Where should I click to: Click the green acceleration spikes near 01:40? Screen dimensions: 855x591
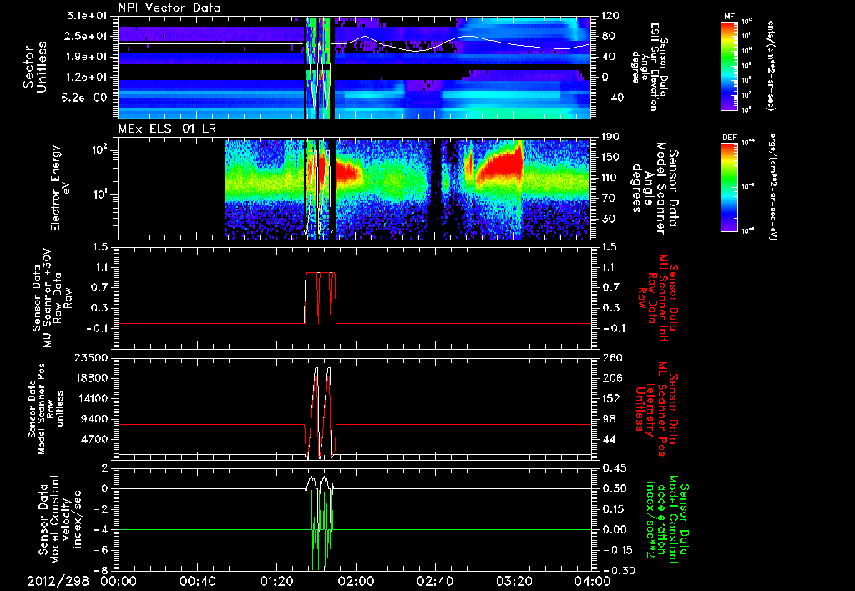coord(321,529)
